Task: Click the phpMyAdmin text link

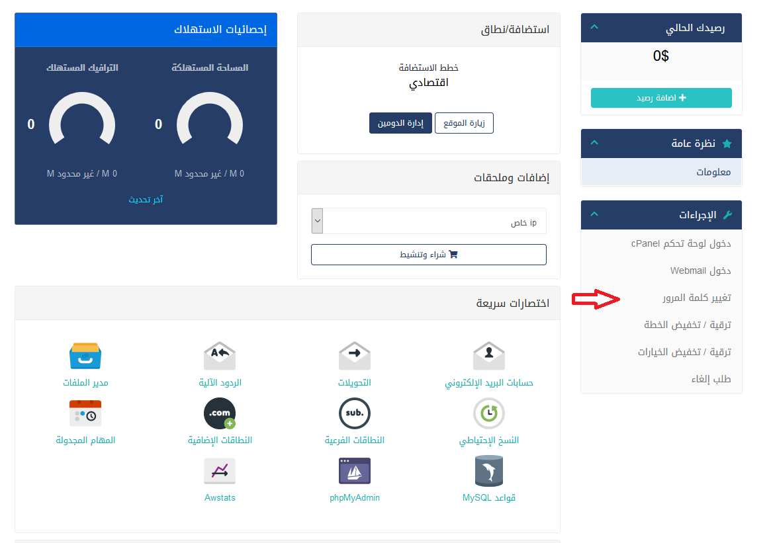Action: 355,497
